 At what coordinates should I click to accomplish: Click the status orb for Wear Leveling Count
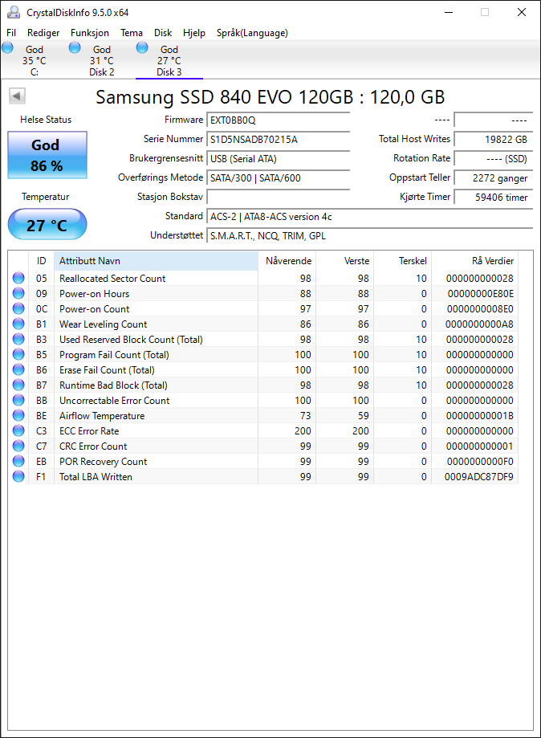pos(18,324)
